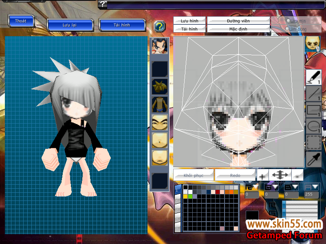The width and height of the screenshot is (326, 244).
Task: Click the white question mark in the top bar
Action: (103, 4)
